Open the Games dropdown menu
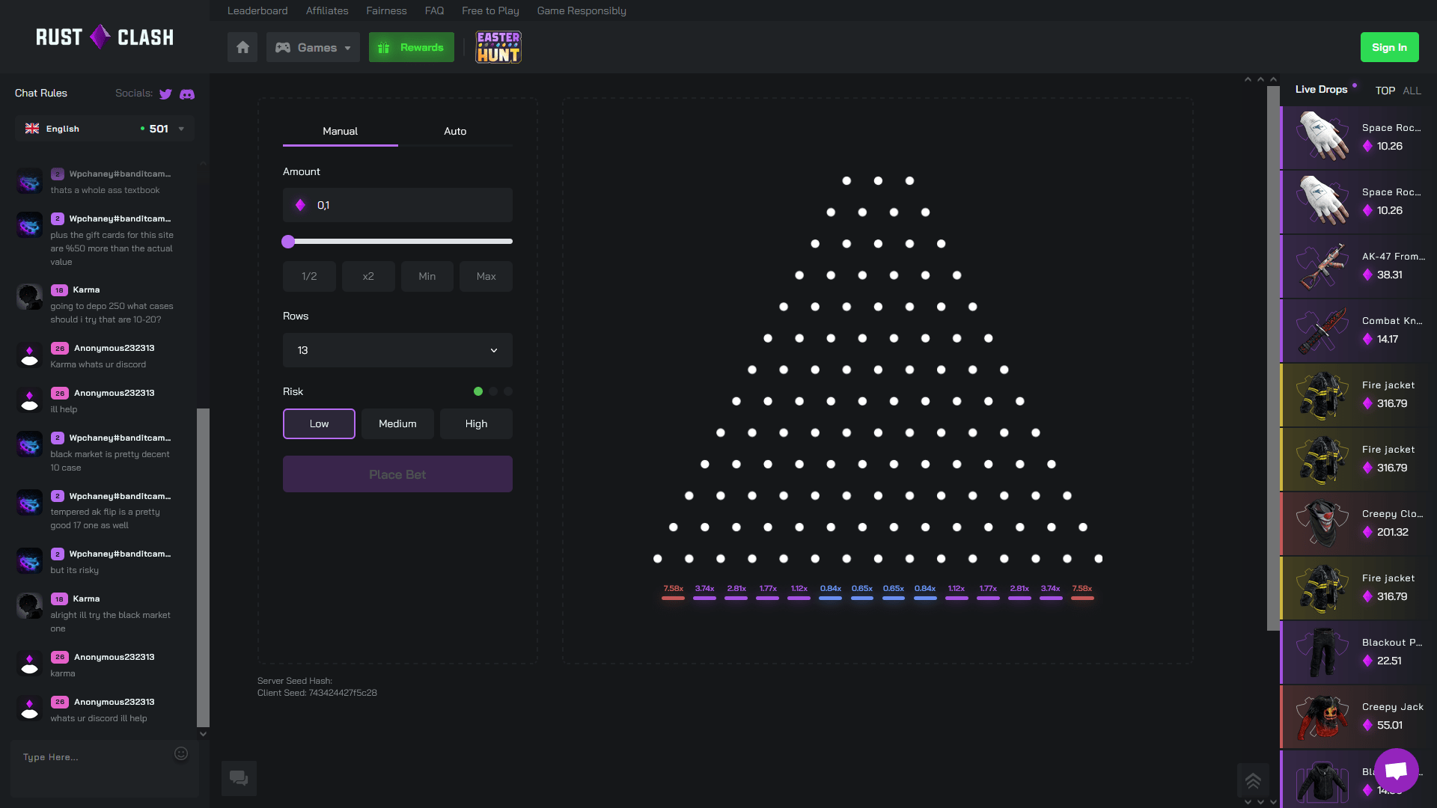The height and width of the screenshot is (808, 1437). [313, 47]
